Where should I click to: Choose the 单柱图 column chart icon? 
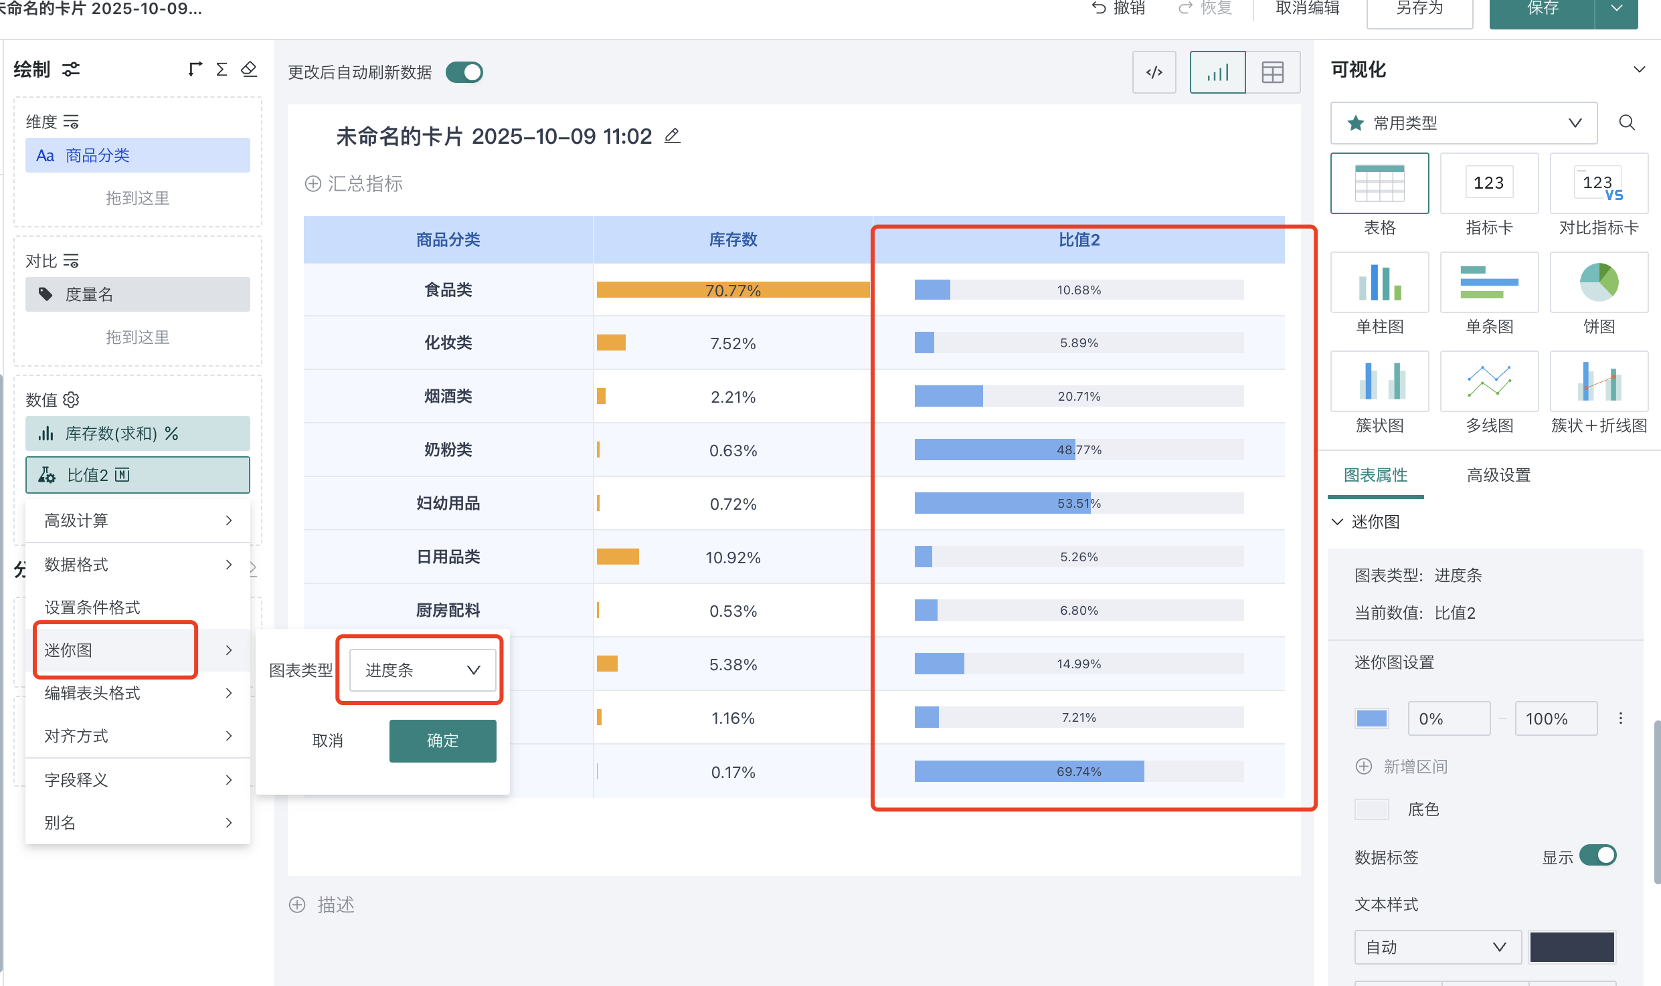coord(1379,282)
